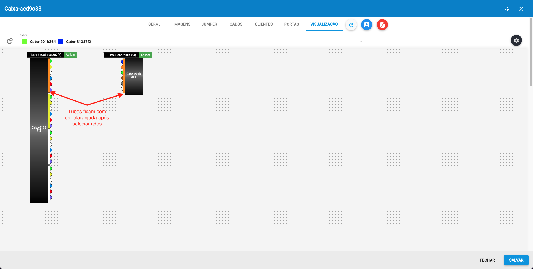Select green fiber in bottom tube of Cabo-31387f2

click(51, 169)
